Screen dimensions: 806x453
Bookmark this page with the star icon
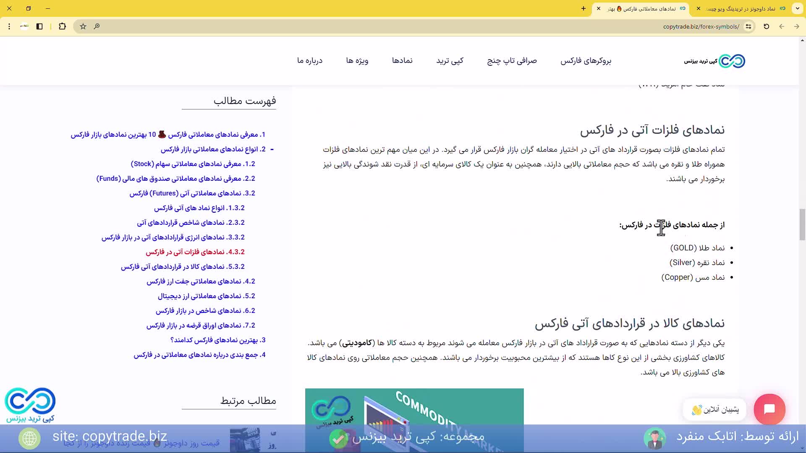[83, 26]
